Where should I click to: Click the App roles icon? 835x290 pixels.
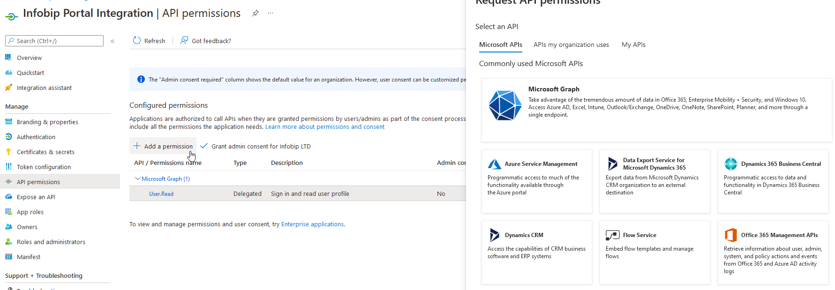click(8, 212)
